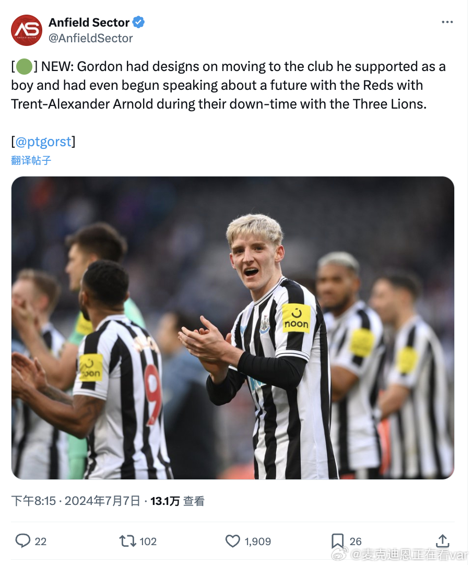Click the post timestamp 下午8:15 · 2024年7月7日
Viewport: 473px width, 565px height.
(x=76, y=501)
